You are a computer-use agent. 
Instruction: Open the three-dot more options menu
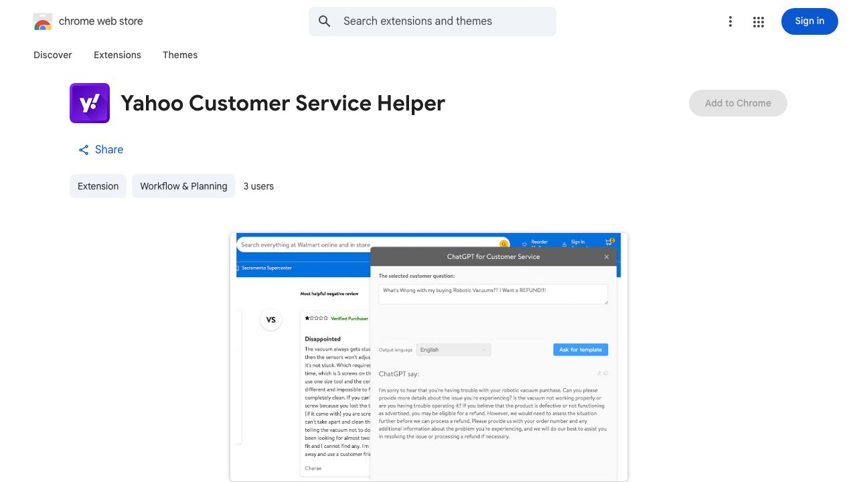pyautogui.click(x=730, y=21)
